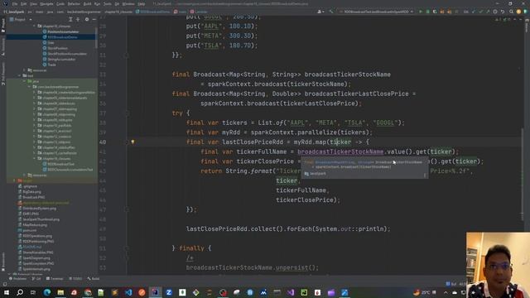Open the Edit menu
530x298 pixels.
tap(24, 3)
